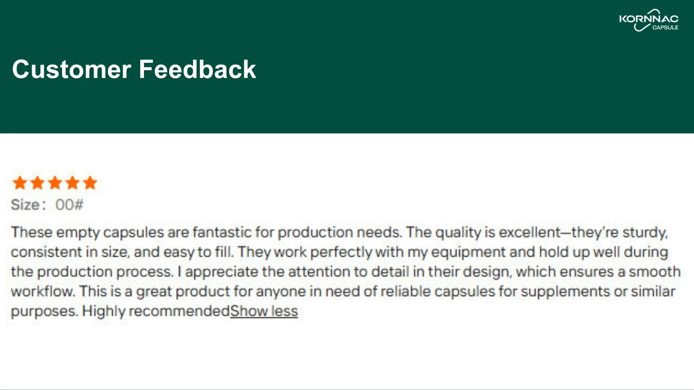The width and height of the screenshot is (694, 390).
Task: Click review line starting 'workflow. This is'
Action: pos(343,291)
